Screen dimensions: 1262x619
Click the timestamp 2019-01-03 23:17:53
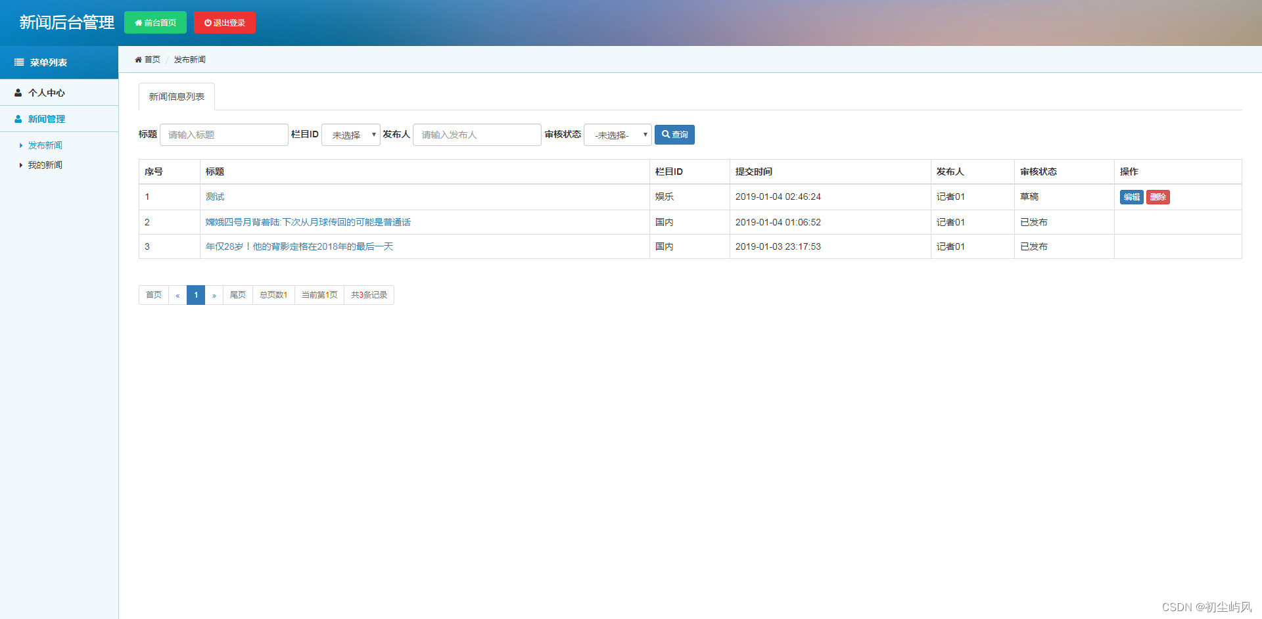pos(778,246)
